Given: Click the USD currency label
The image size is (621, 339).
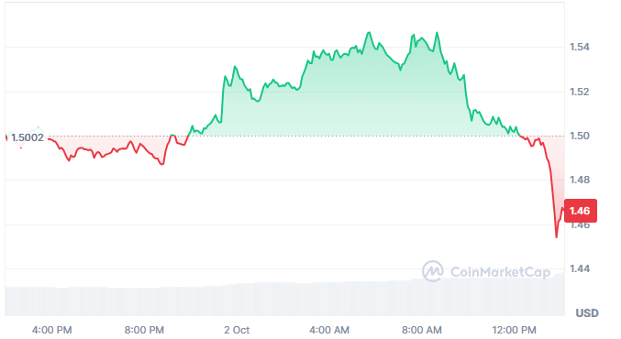Looking at the screenshot, I should (587, 313).
